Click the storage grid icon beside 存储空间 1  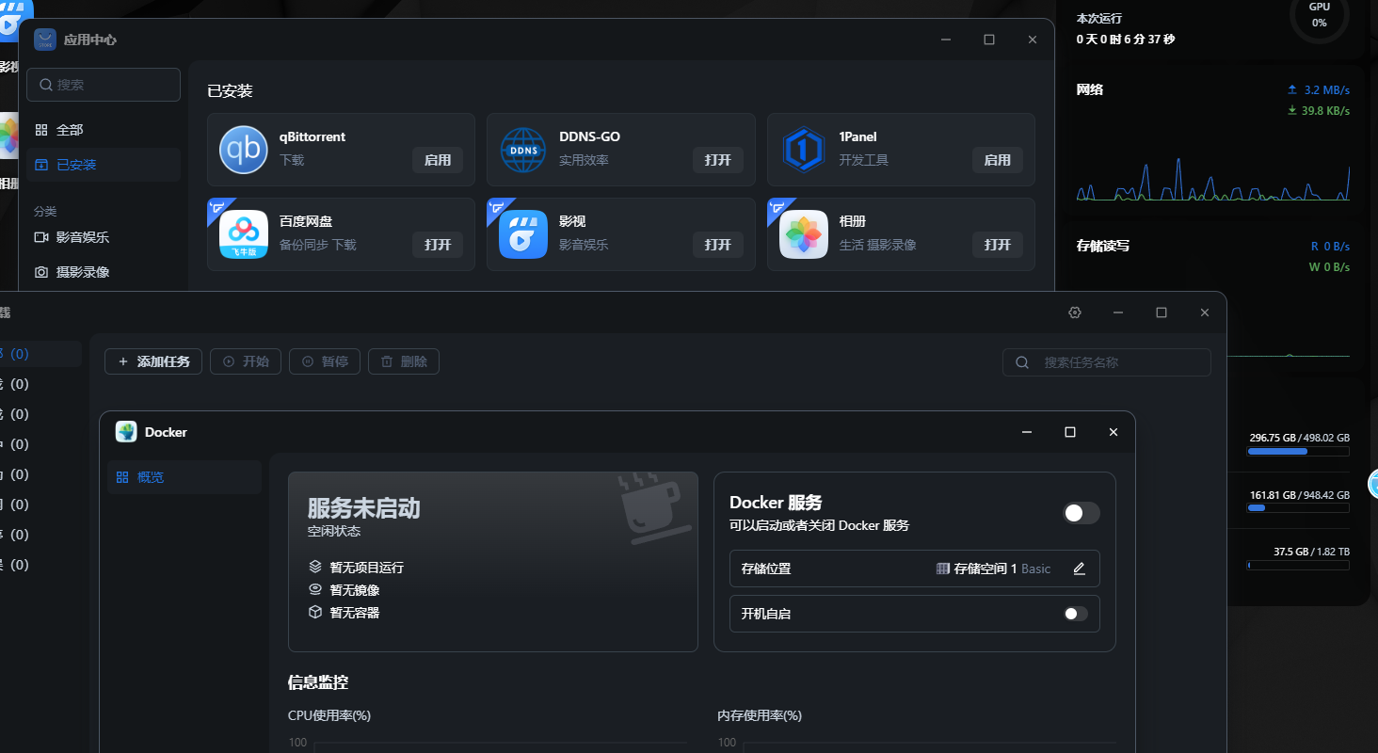[x=943, y=569]
